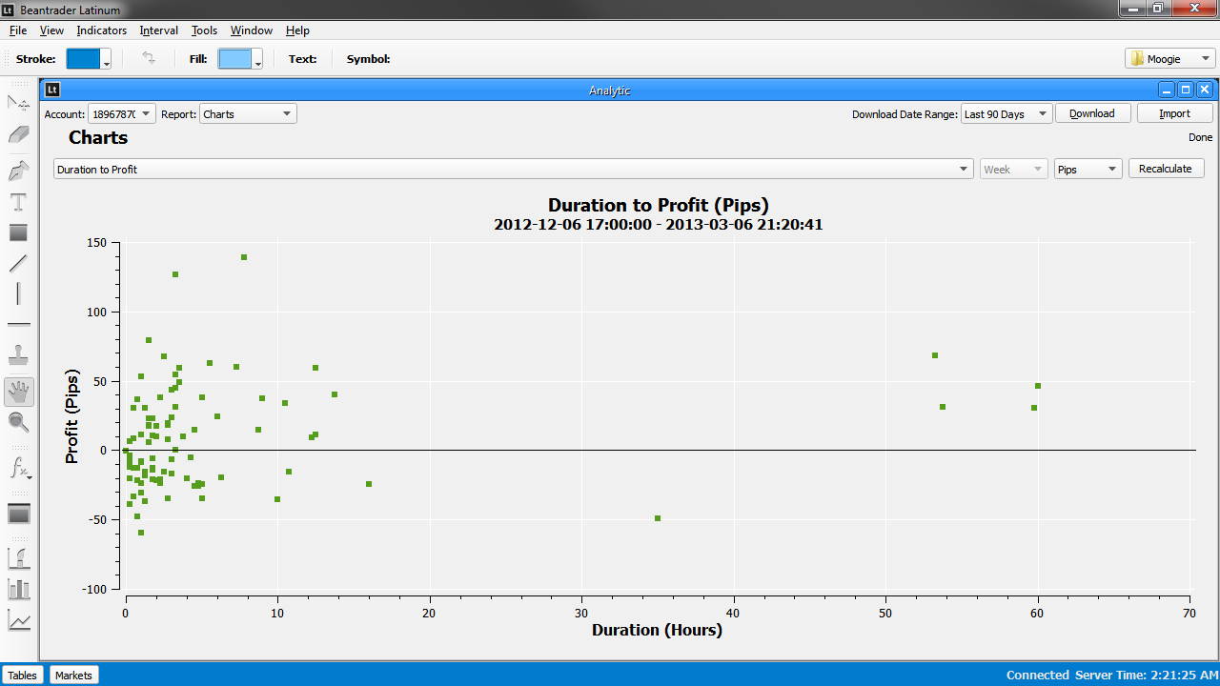The width and height of the screenshot is (1220, 686).
Task: Click the Download button
Action: 1092,113
